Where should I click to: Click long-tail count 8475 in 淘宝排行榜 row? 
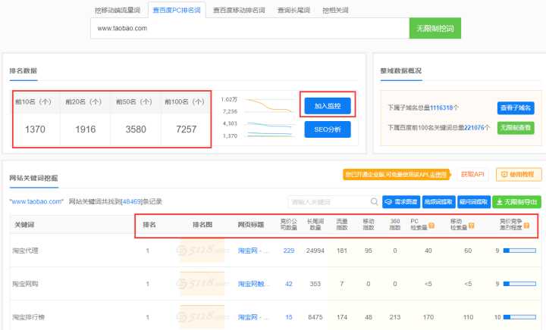tap(315, 317)
